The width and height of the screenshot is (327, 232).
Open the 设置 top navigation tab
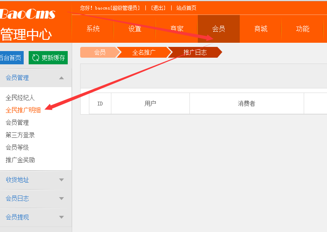(x=135, y=29)
